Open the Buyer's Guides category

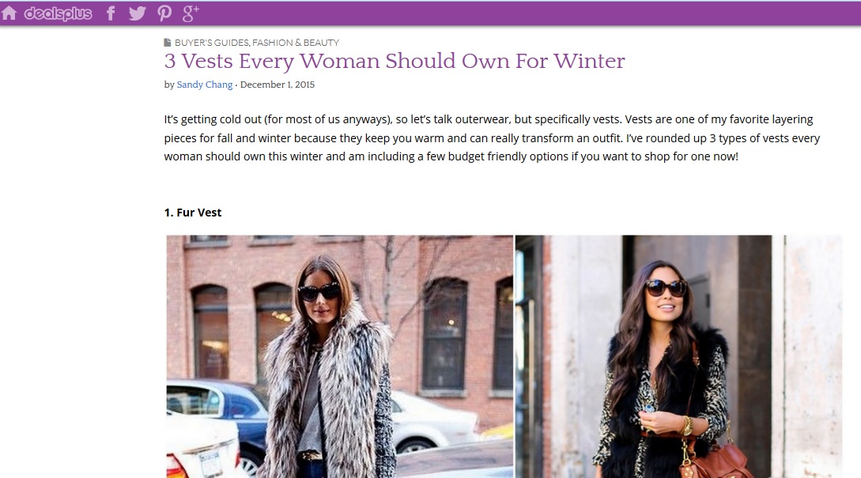[x=212, y=42]
